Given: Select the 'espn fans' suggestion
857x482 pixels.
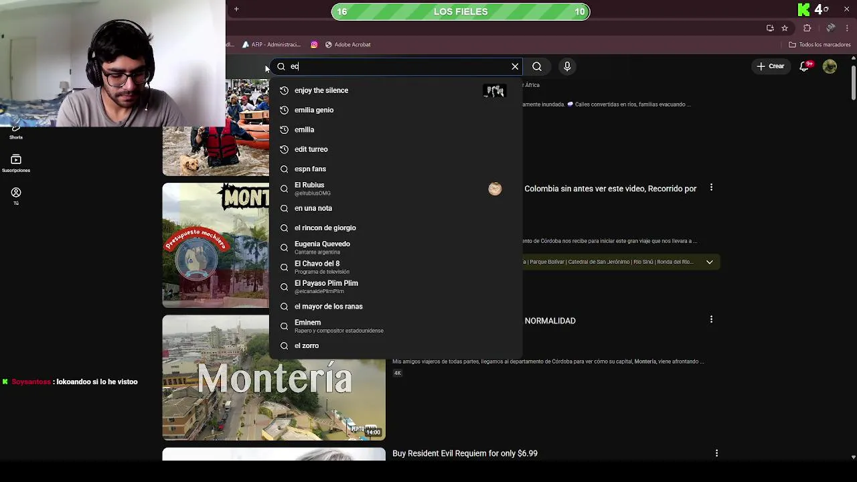Looking at the screenshot, I should tap(396, 169).
